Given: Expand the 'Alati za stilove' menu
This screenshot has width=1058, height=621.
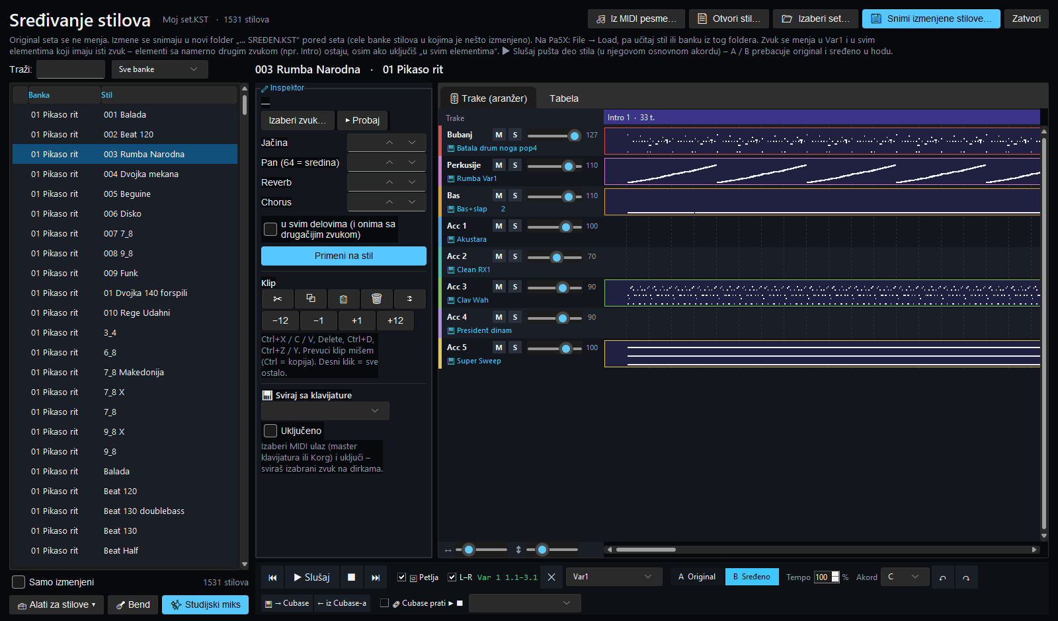Looking at the screenshot, I should [56, 604].
